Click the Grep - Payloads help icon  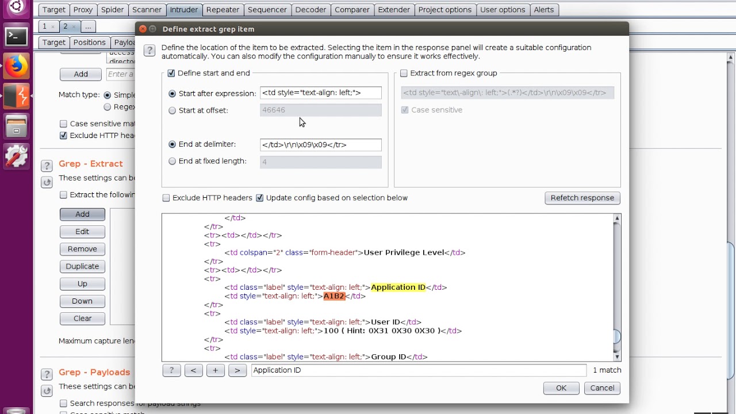point(47,374)
